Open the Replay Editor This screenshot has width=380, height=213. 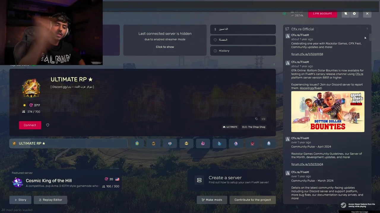(50, 200)
